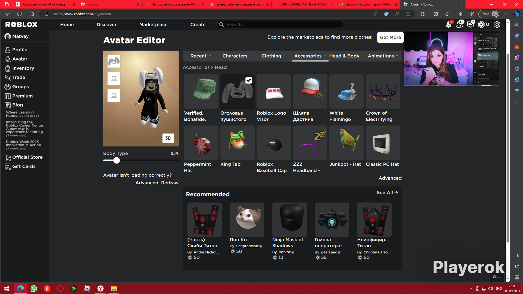Open the browser more options menu
This screenshot has width=523, height=294.
[x=506, y=14]
